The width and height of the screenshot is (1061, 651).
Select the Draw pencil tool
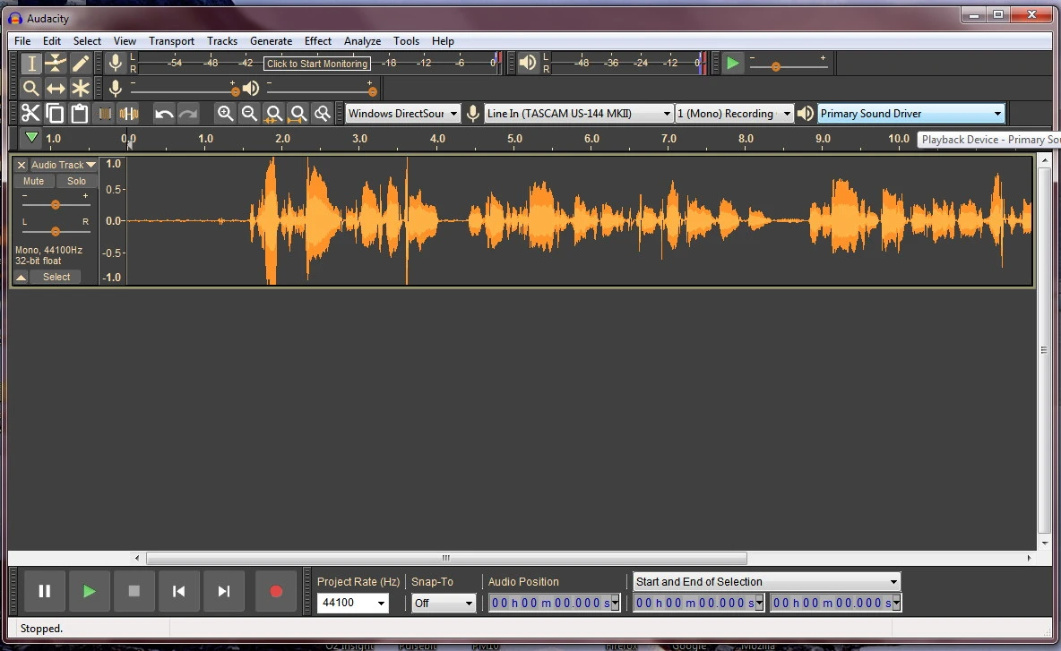[x=81, y=63]
